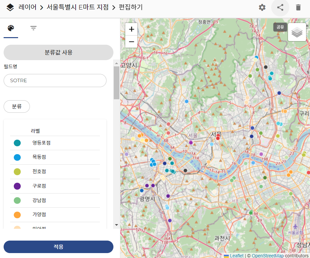Viewport: 310px width, 258px height.
Task: Click the SOTRE field name input
Action: point(55,81)
